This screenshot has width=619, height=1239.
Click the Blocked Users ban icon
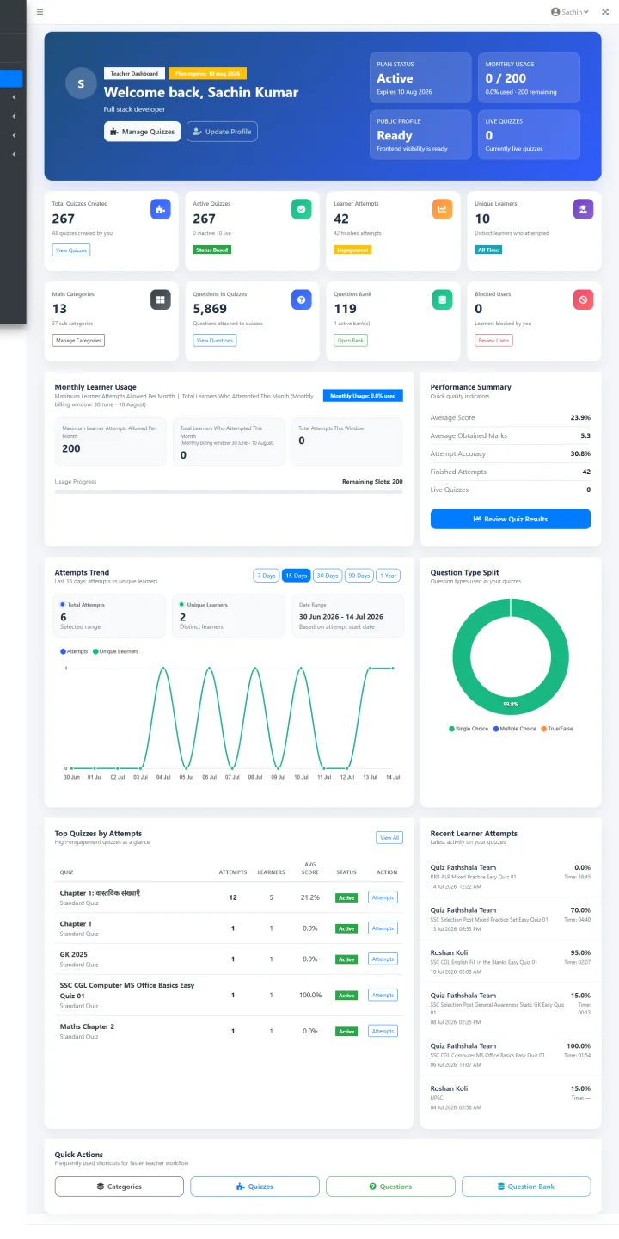(583, 299)
